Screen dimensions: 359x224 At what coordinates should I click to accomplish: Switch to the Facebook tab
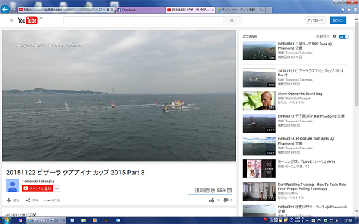[x=141, y=10]
